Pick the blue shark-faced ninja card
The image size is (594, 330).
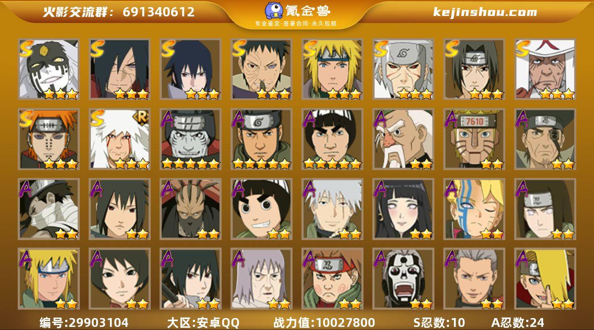click(190, 139)
